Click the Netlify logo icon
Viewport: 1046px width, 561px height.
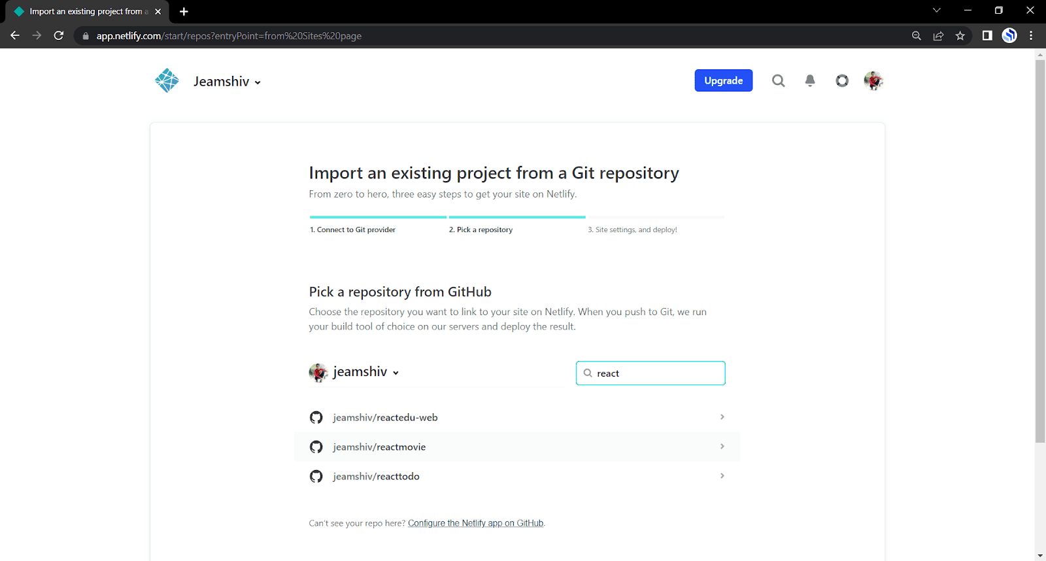167,80
